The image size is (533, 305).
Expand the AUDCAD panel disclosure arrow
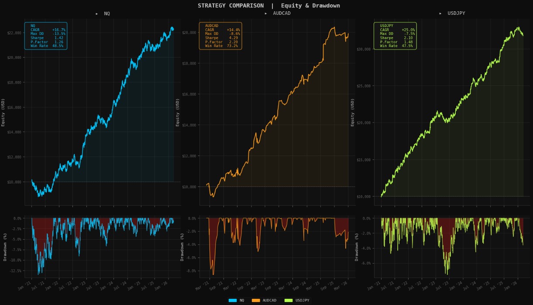coord(266,14)
